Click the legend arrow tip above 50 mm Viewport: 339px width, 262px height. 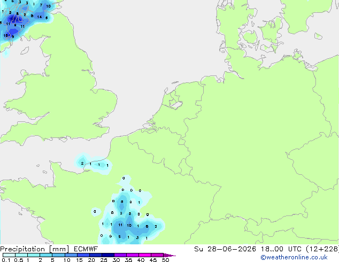[169, 255]
